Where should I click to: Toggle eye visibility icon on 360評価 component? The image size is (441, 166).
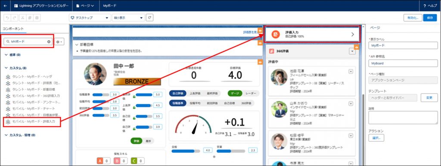(356, 47)
